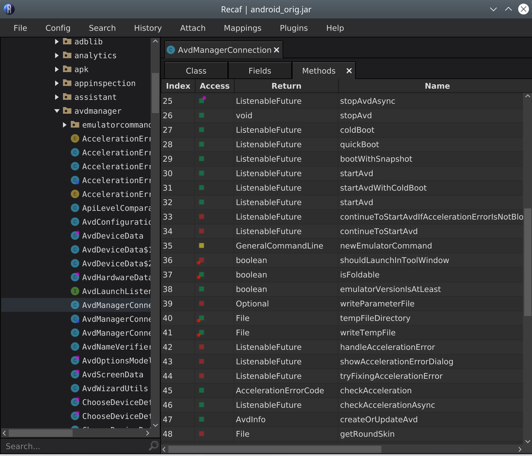This screenshot has width=532, height=456.
Task: Expand the analytics package
Action: pos(57,55)
